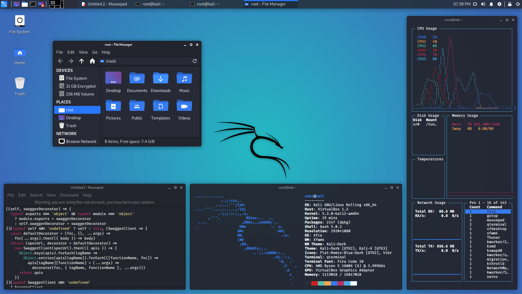Screen dimensions: 522x294
Task: Navigate to Home using toolbar icon
Action: [92, 61]
